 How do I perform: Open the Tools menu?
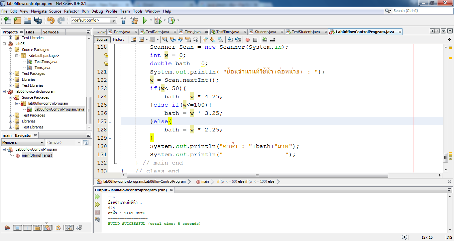(138, 11)
